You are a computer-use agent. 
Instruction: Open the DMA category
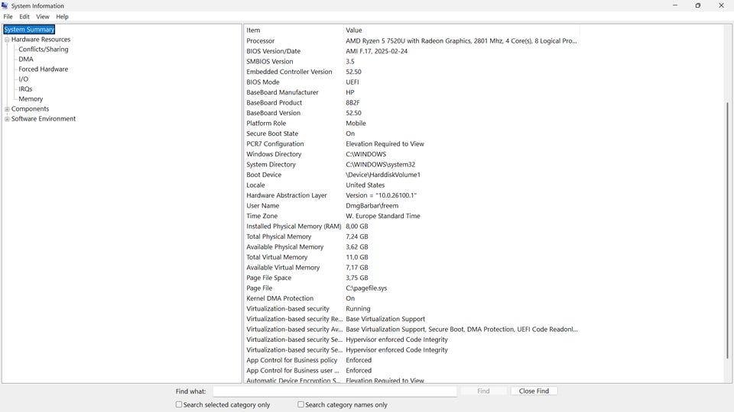(x=26, y=59)
